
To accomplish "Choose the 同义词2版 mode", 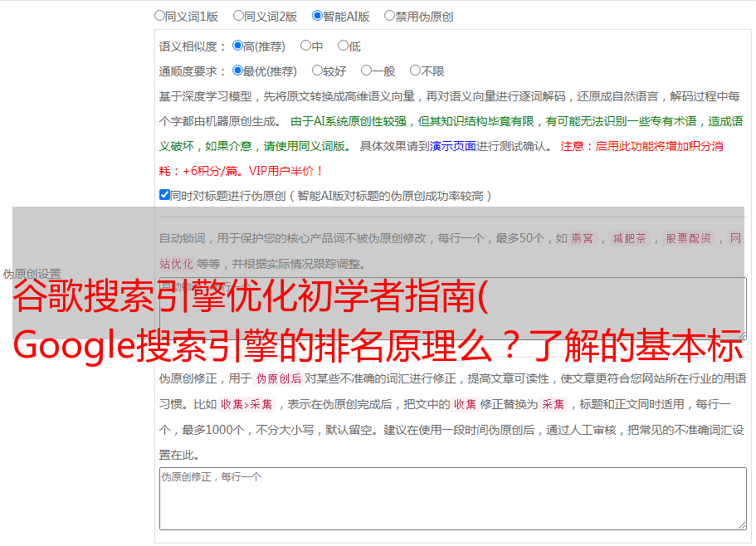I will [238, 16].
